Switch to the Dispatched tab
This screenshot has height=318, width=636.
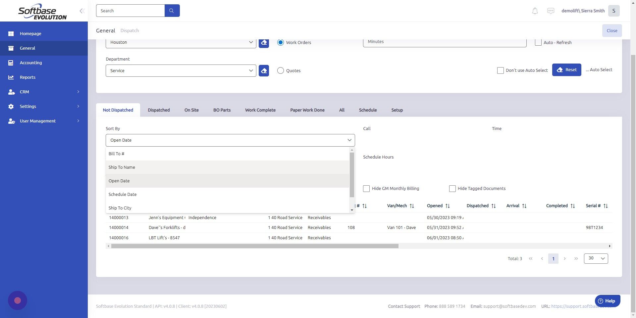click(x=159, y=110)
